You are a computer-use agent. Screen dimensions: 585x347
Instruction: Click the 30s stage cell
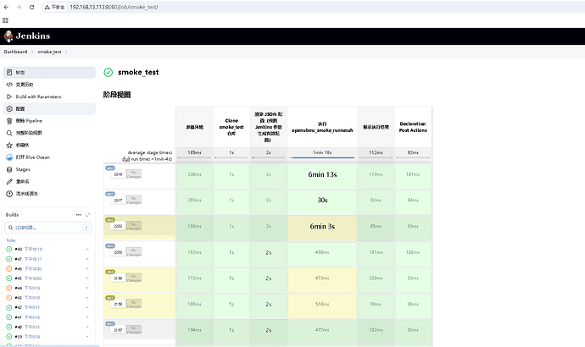coord(323,201)
